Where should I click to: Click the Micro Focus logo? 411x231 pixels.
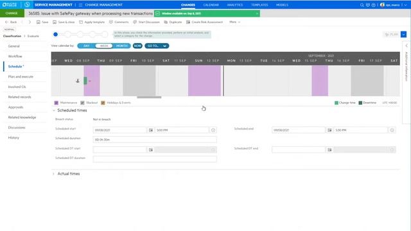pyautogui.click(x=9, y=4)
